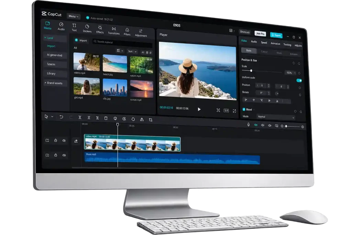352x235 pixels.
Task: Switch to the Audio tab in properties panel
Action: tap(254, 42)
